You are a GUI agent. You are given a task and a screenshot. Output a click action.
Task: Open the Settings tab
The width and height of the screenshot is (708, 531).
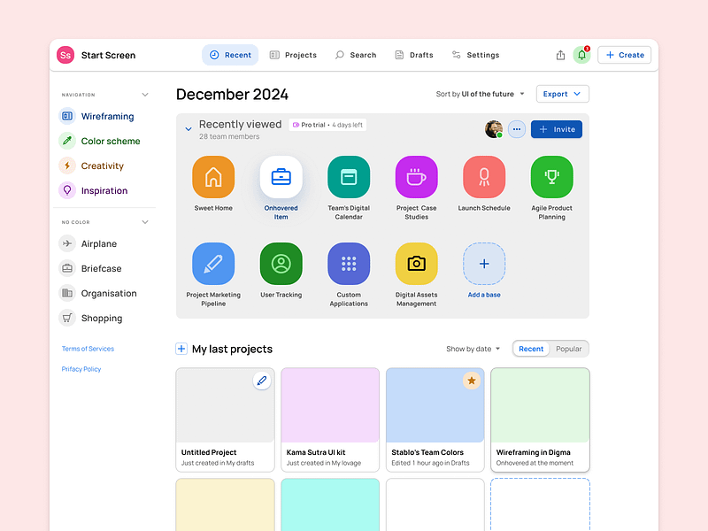pos(476,55)
